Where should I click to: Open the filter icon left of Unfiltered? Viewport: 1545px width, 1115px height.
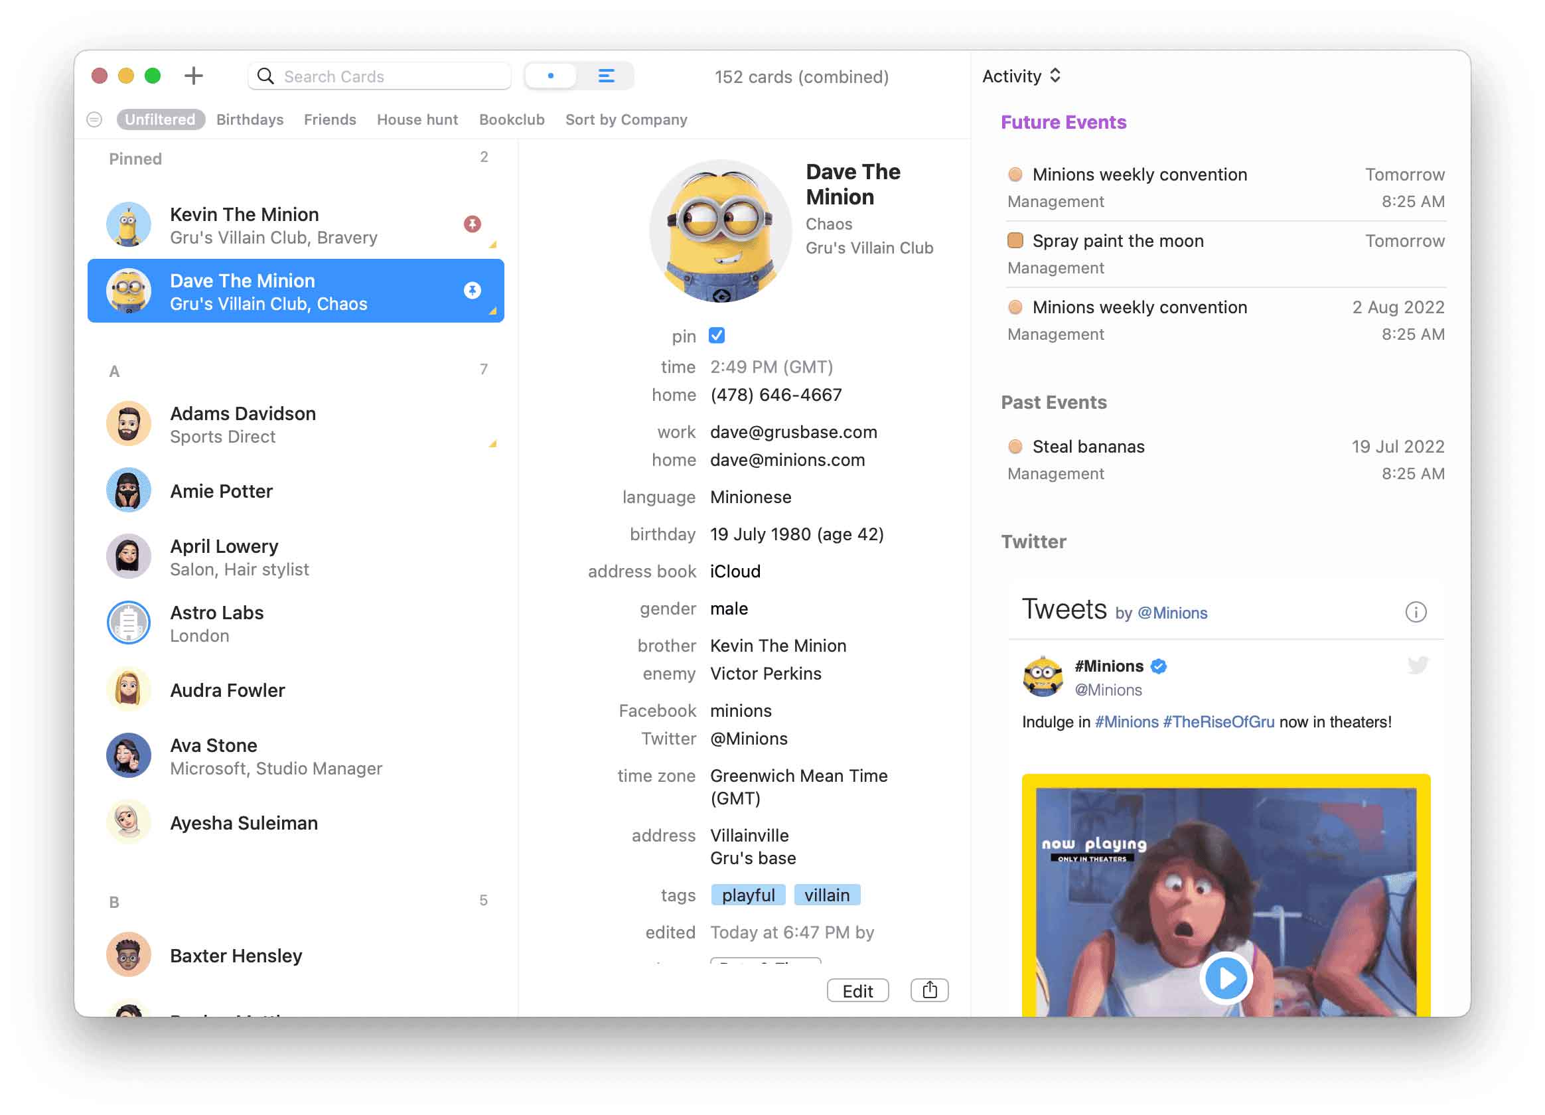click(x=94, y=119)
